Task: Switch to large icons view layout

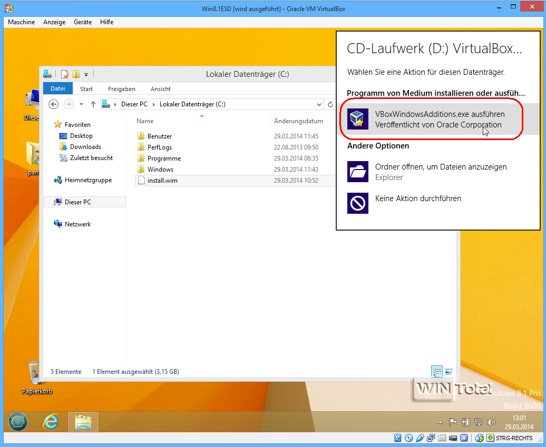Action: coord(448,371)
